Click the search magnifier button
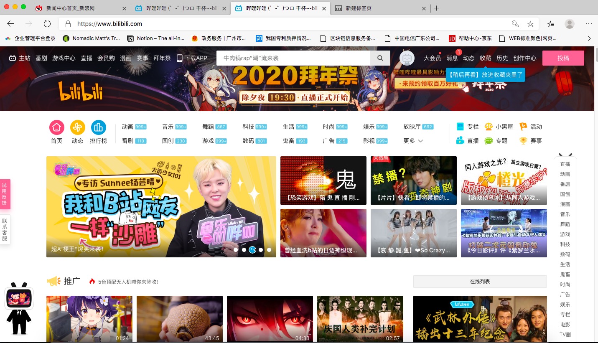Image resolution: width=598 pixels, height=343 pixels. coord(380,58)
